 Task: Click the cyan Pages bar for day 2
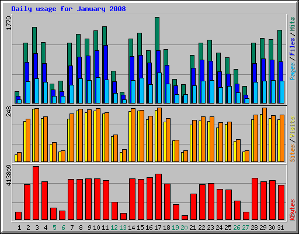pos(28,92)
